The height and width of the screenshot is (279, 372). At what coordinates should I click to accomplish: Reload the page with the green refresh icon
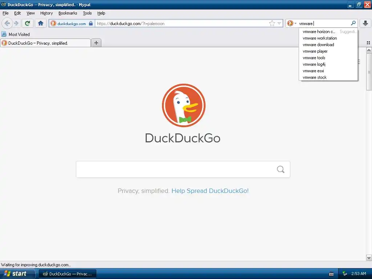coord(27,23)
